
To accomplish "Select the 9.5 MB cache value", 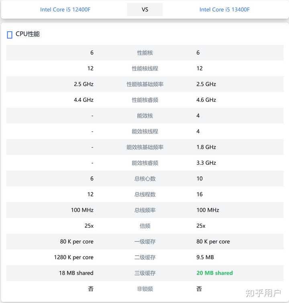I will [206, 257].
